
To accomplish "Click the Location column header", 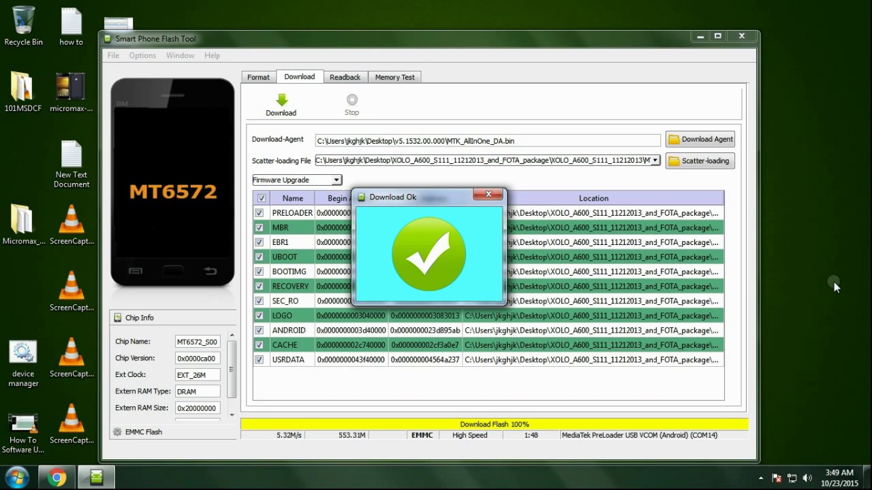I will (593, 198).
